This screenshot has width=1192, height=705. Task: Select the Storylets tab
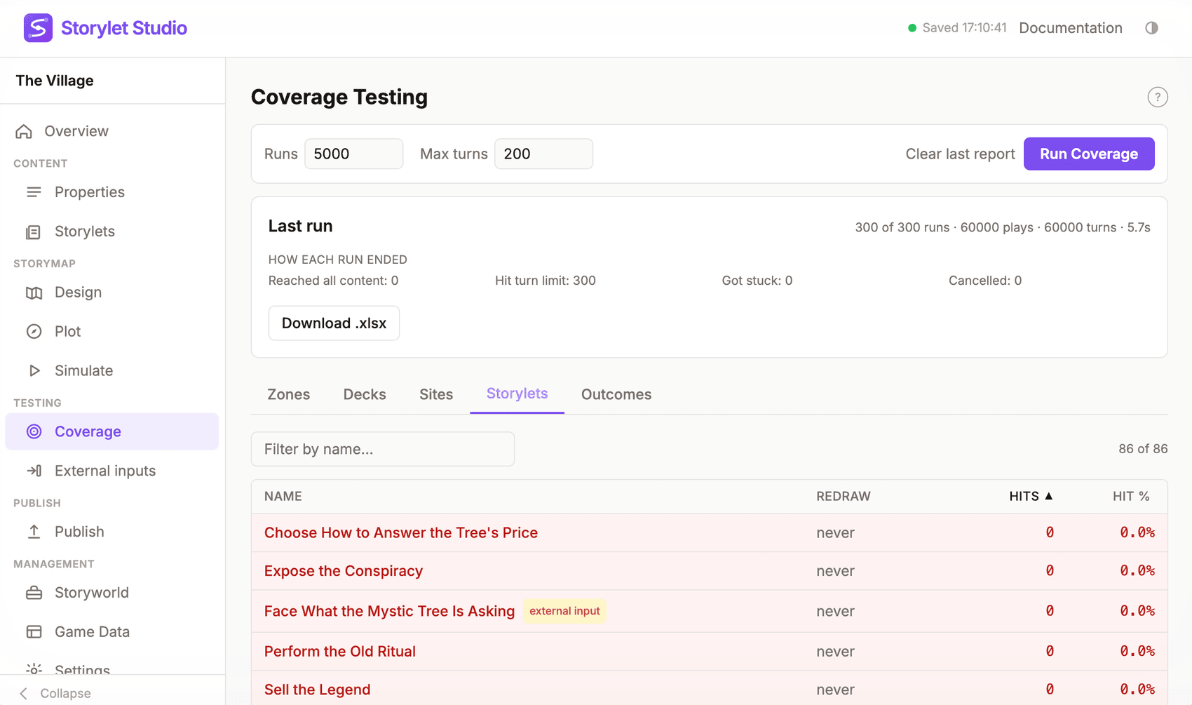pos(517,394)
